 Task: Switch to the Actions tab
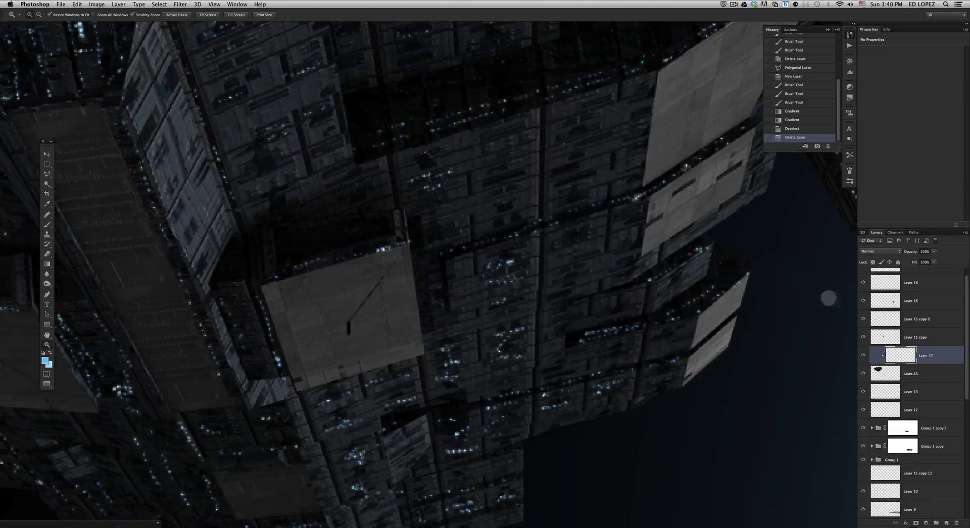[790, 30]
